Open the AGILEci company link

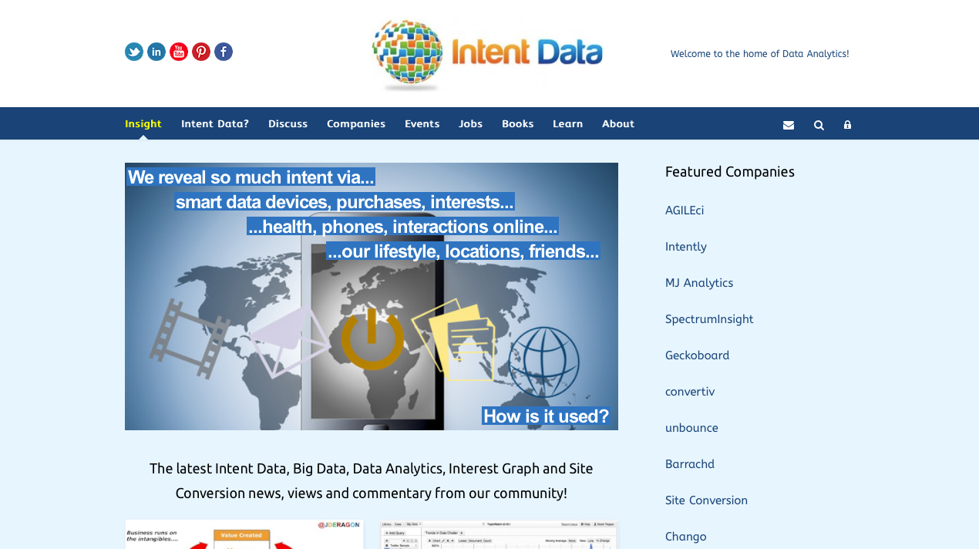pos(685,211)
